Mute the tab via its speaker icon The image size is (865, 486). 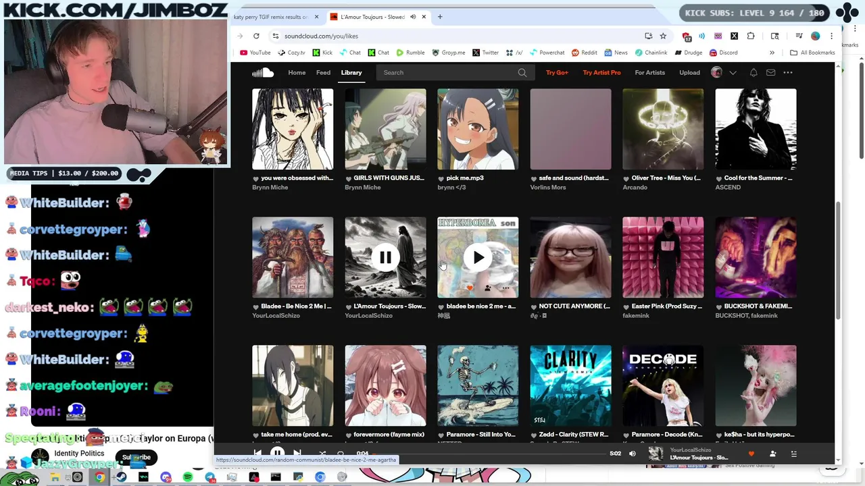pyautogui.click(x=413, y=17)
